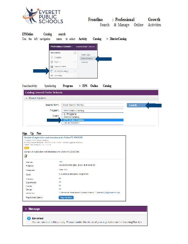Expand the Activity Catalogs chevron
Image resolution: width=188 pixels, height=244 pixels.
pos(75,71)
